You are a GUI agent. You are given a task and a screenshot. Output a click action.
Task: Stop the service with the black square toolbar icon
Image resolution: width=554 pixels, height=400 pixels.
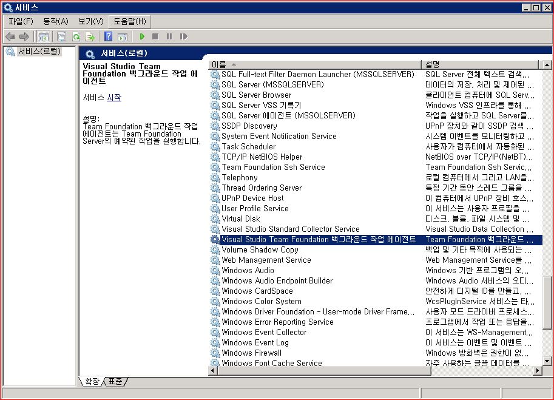tap(156, 36)
